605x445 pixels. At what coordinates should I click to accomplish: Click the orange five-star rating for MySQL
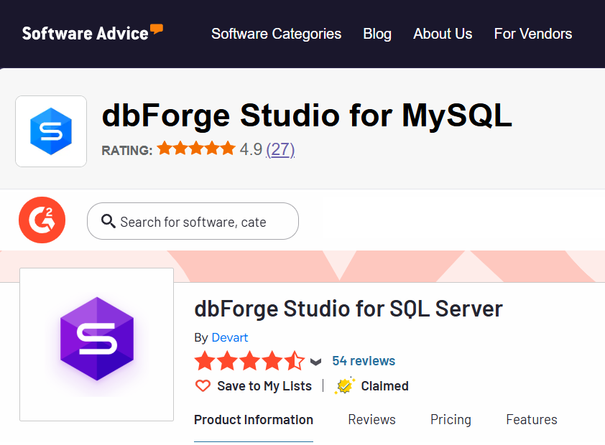tap(196, 149)
